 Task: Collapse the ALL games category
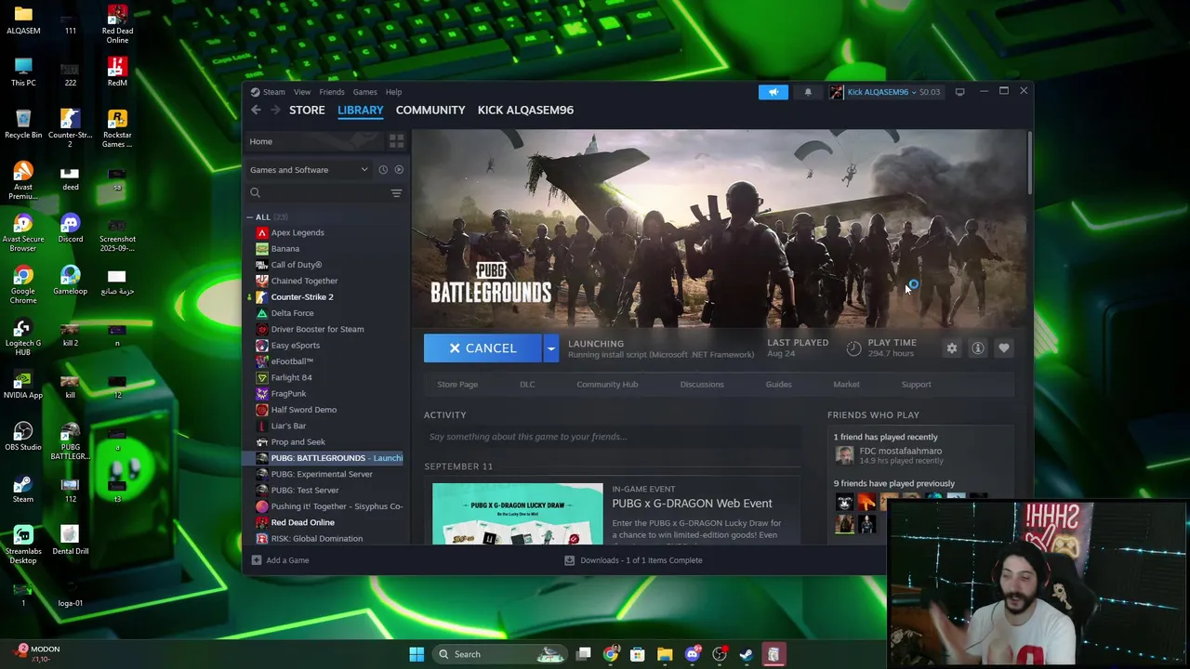[250, 217]
